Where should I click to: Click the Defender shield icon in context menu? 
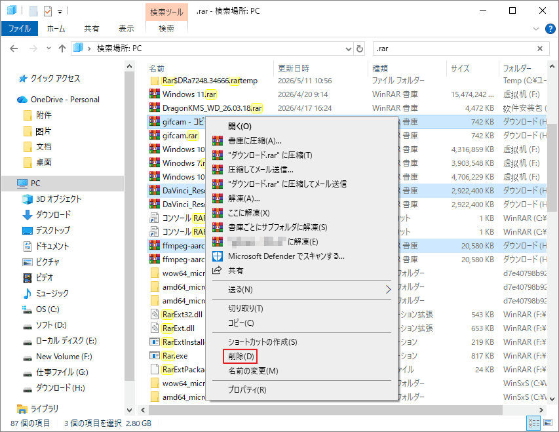coord(218,256)
